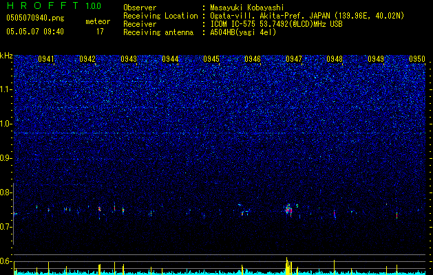433x275 pixels.
Task: Click the date stamp 05.05.07 09:40
Action: [x=35, y=32]
